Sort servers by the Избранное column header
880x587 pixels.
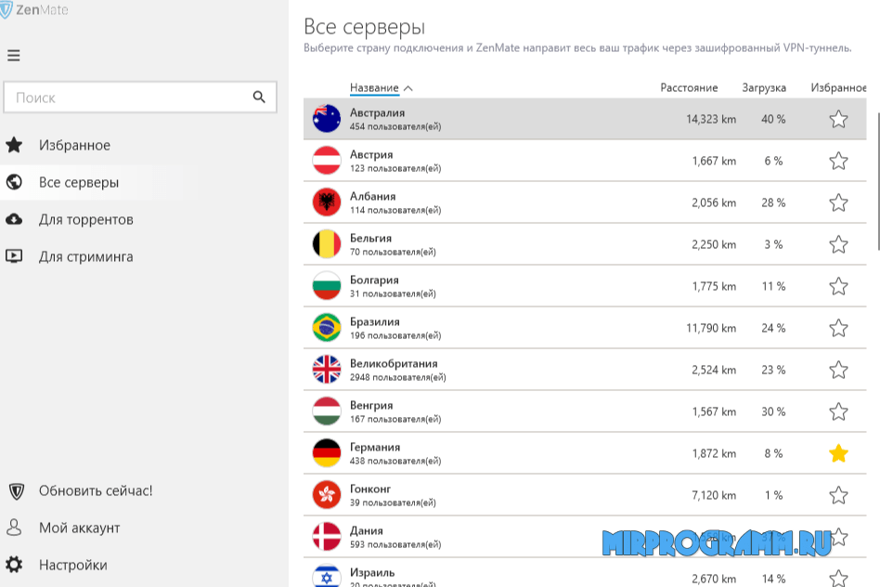838,87
